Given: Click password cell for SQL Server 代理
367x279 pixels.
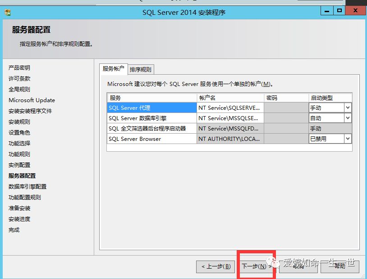Looking at the screenshot, I should click(x=286, y=108).
